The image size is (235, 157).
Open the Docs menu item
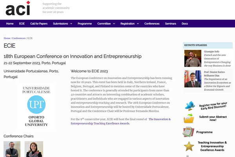pyautogui.click(x=185, y=24)
